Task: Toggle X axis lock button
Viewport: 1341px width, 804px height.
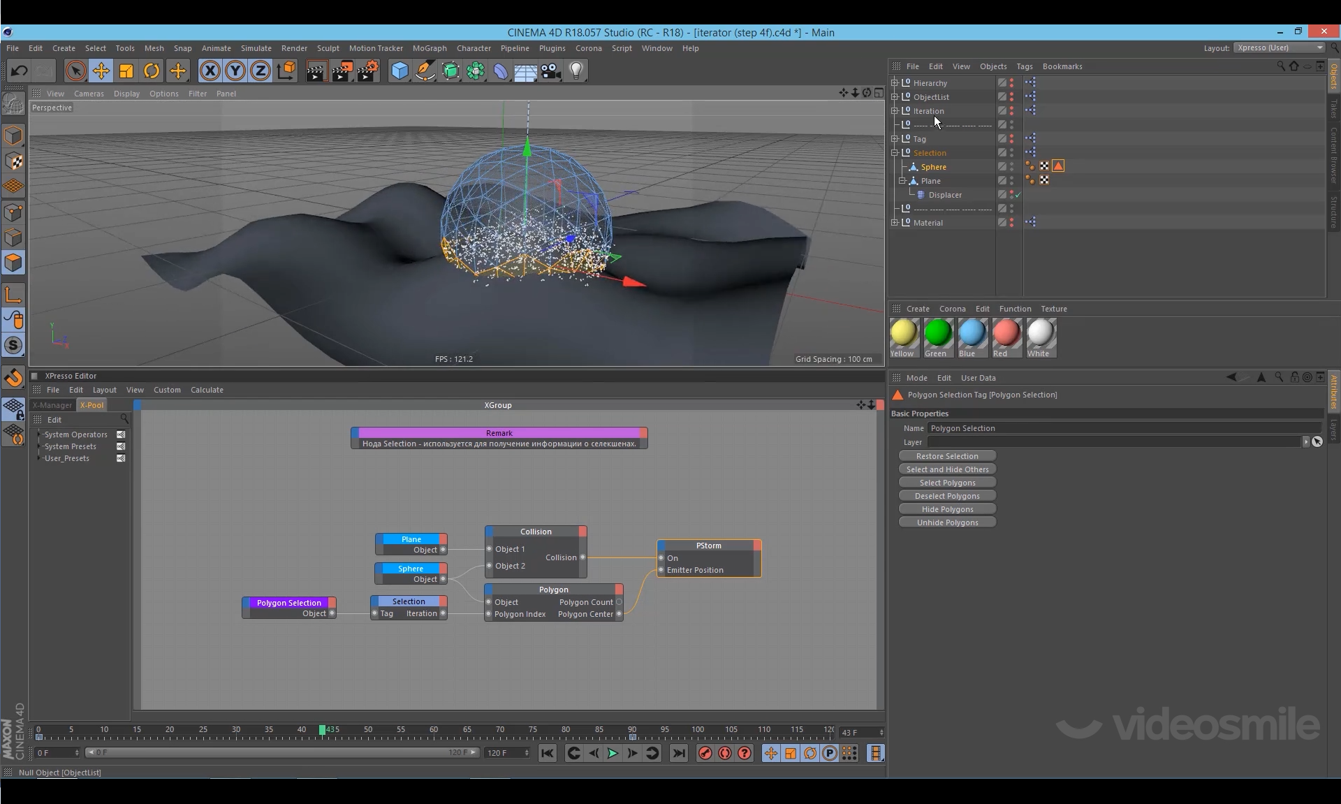Action: (210, 71)
